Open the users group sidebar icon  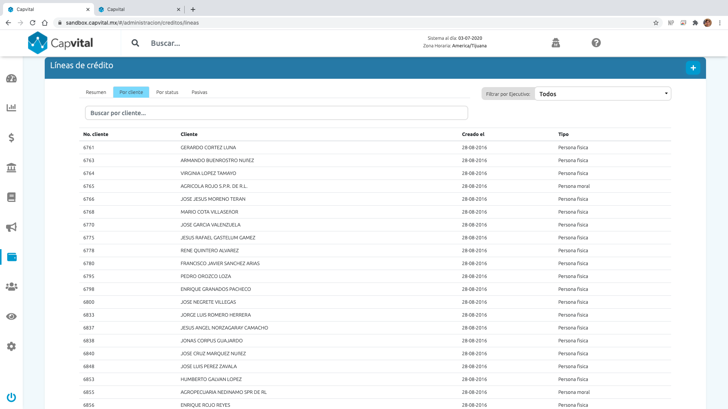tap(11, 287)
